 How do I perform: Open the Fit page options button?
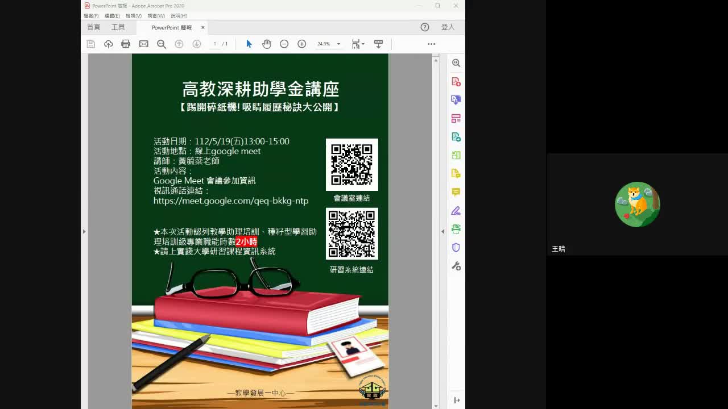pyautogui.click(x=357, y=44)
